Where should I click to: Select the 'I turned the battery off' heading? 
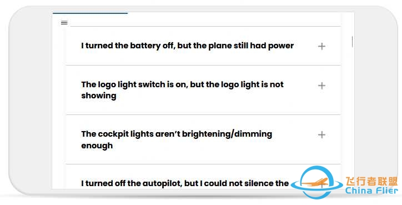188,46
